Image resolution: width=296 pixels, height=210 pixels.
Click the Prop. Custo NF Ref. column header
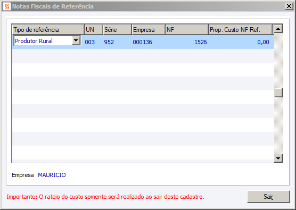tap(241, 30)
